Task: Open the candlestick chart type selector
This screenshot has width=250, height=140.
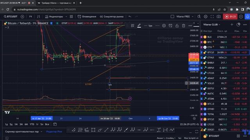Action: coord(39,16)
